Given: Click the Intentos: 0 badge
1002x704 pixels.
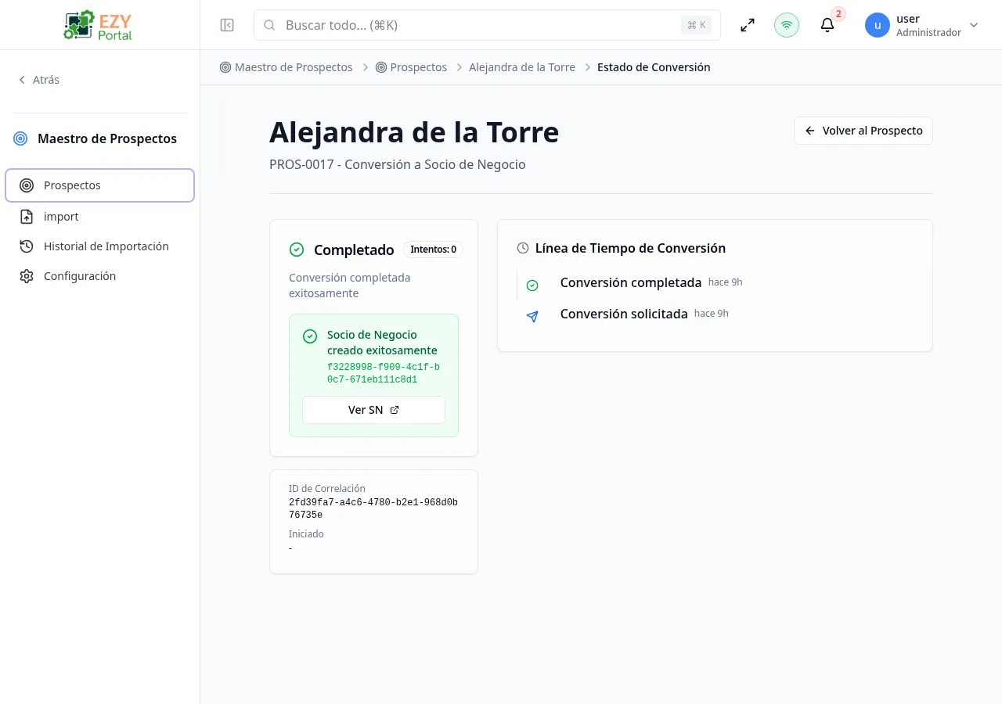Looking at the screenshot, I should tap(433, 250).
